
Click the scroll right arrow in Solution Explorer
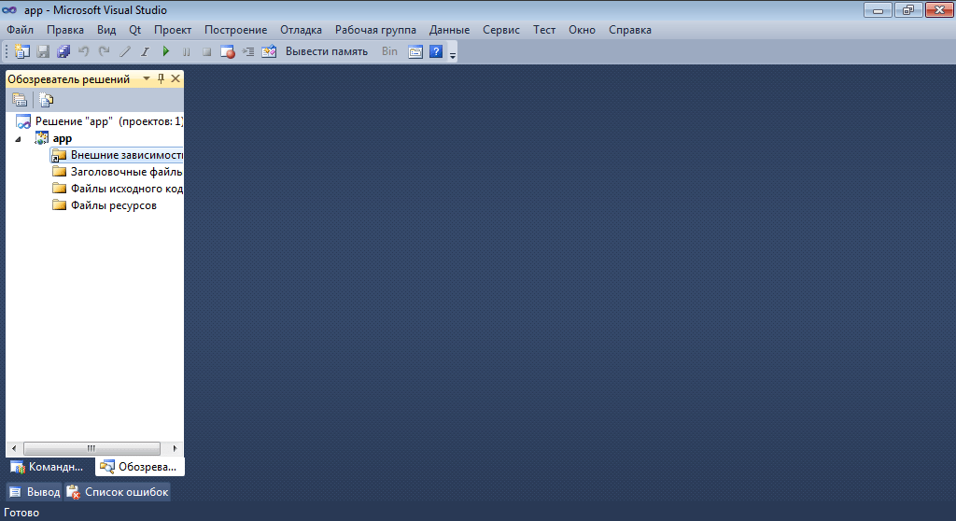coord(175,448)
